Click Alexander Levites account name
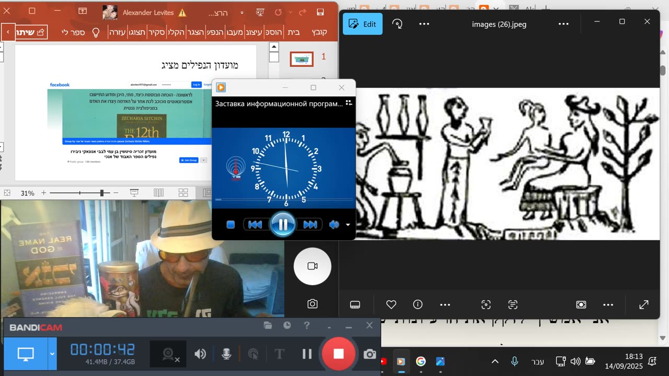The height and width of the screenshot is (376, 669). tap(148, 13)
